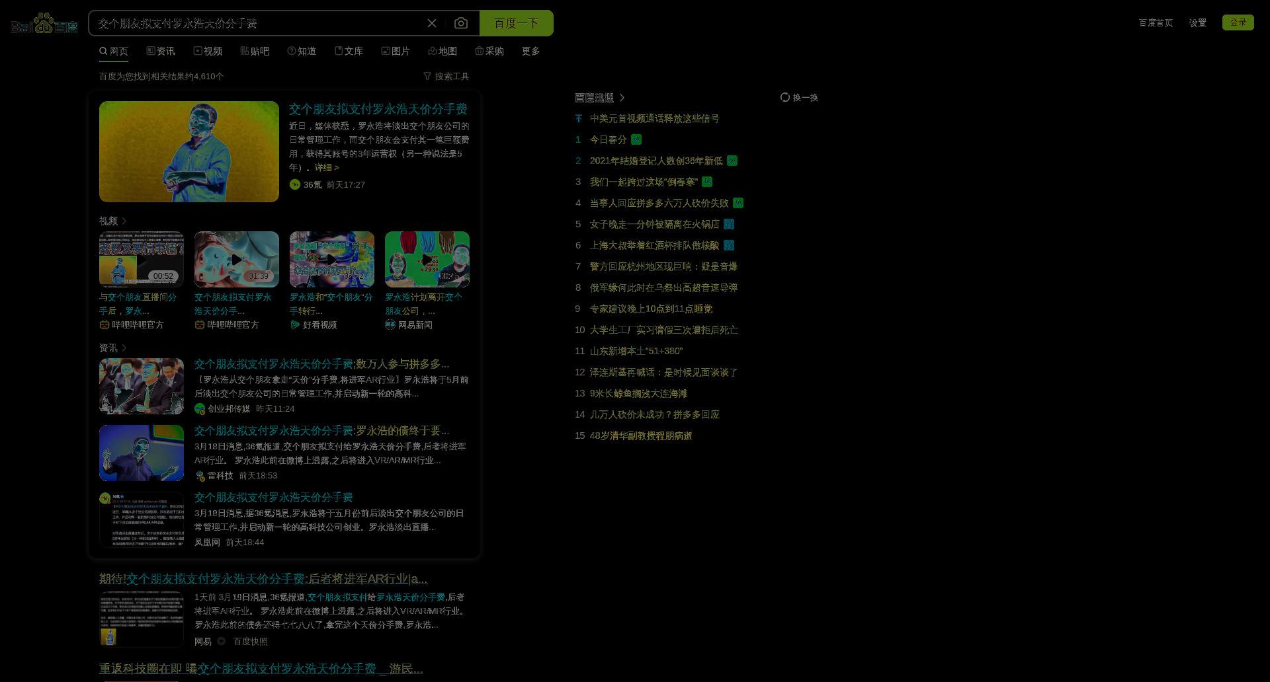Open video title 与交个朋友直播间分手后
1270x682 pixels.
(138, 304)
